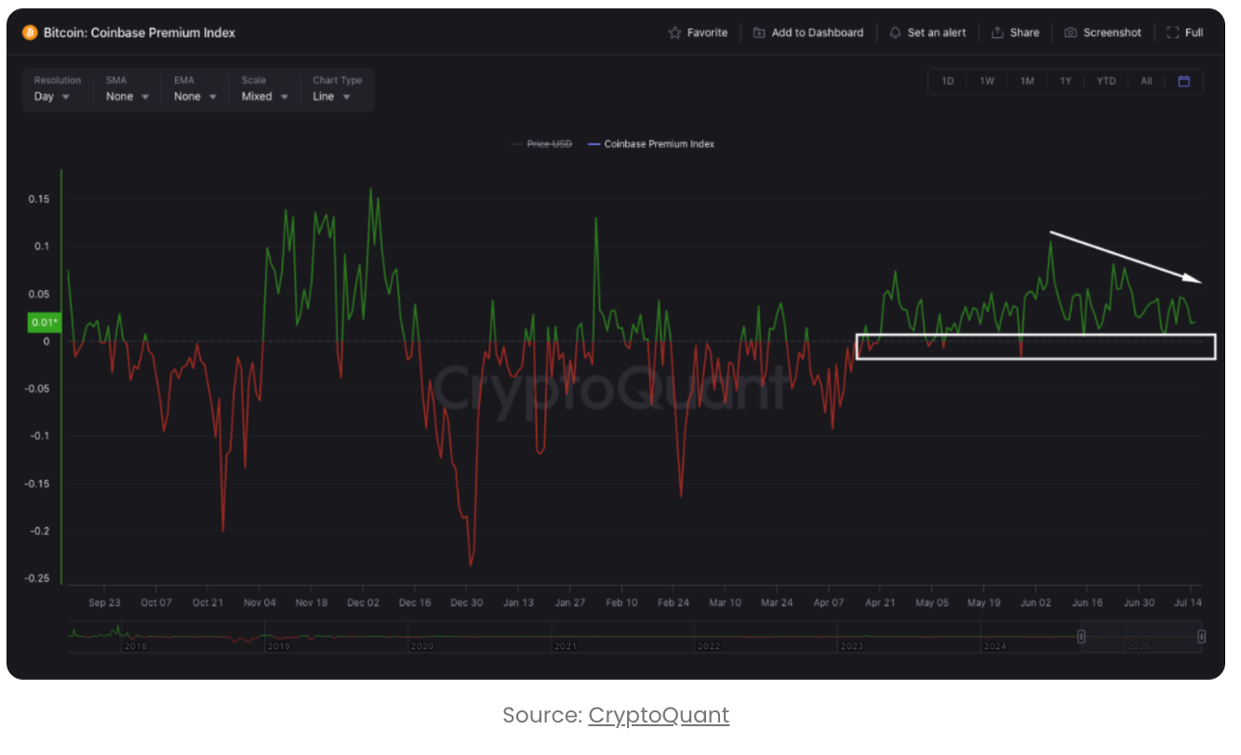The width and height of the screenshot is (1241, 755).
Task: Click 2018 in the overview timeline
Action: tap(135, 646)
